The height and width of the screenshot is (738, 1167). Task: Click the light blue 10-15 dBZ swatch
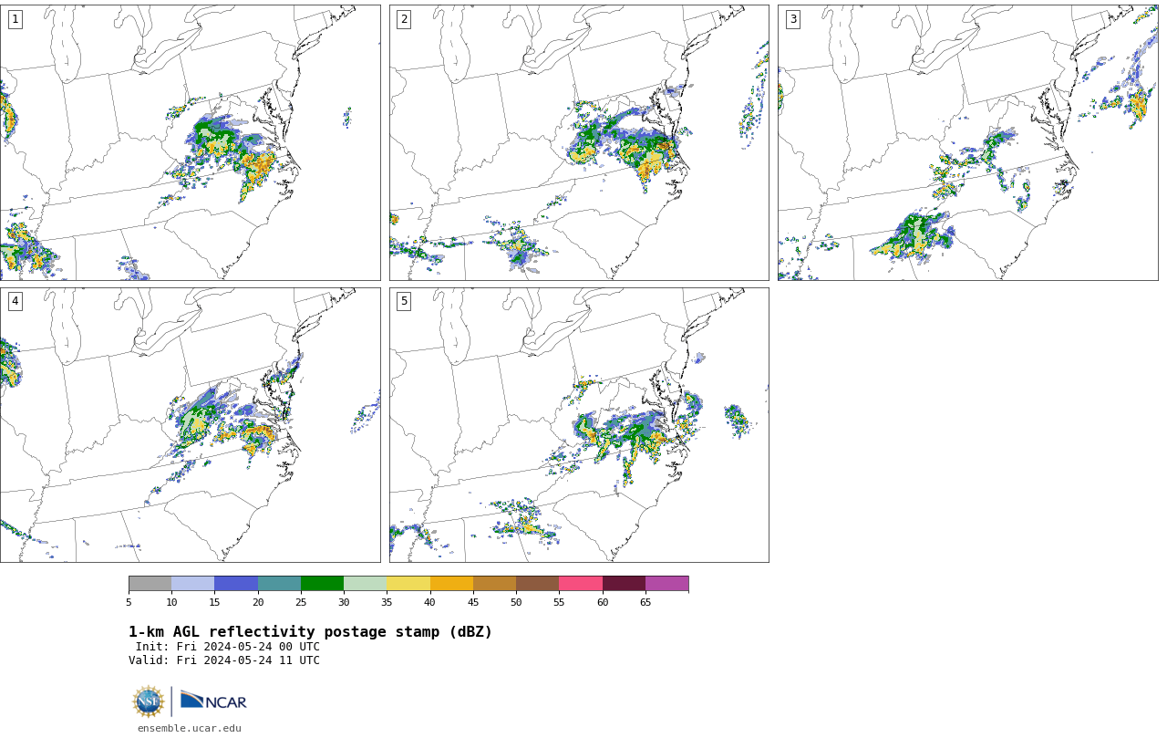192,584
